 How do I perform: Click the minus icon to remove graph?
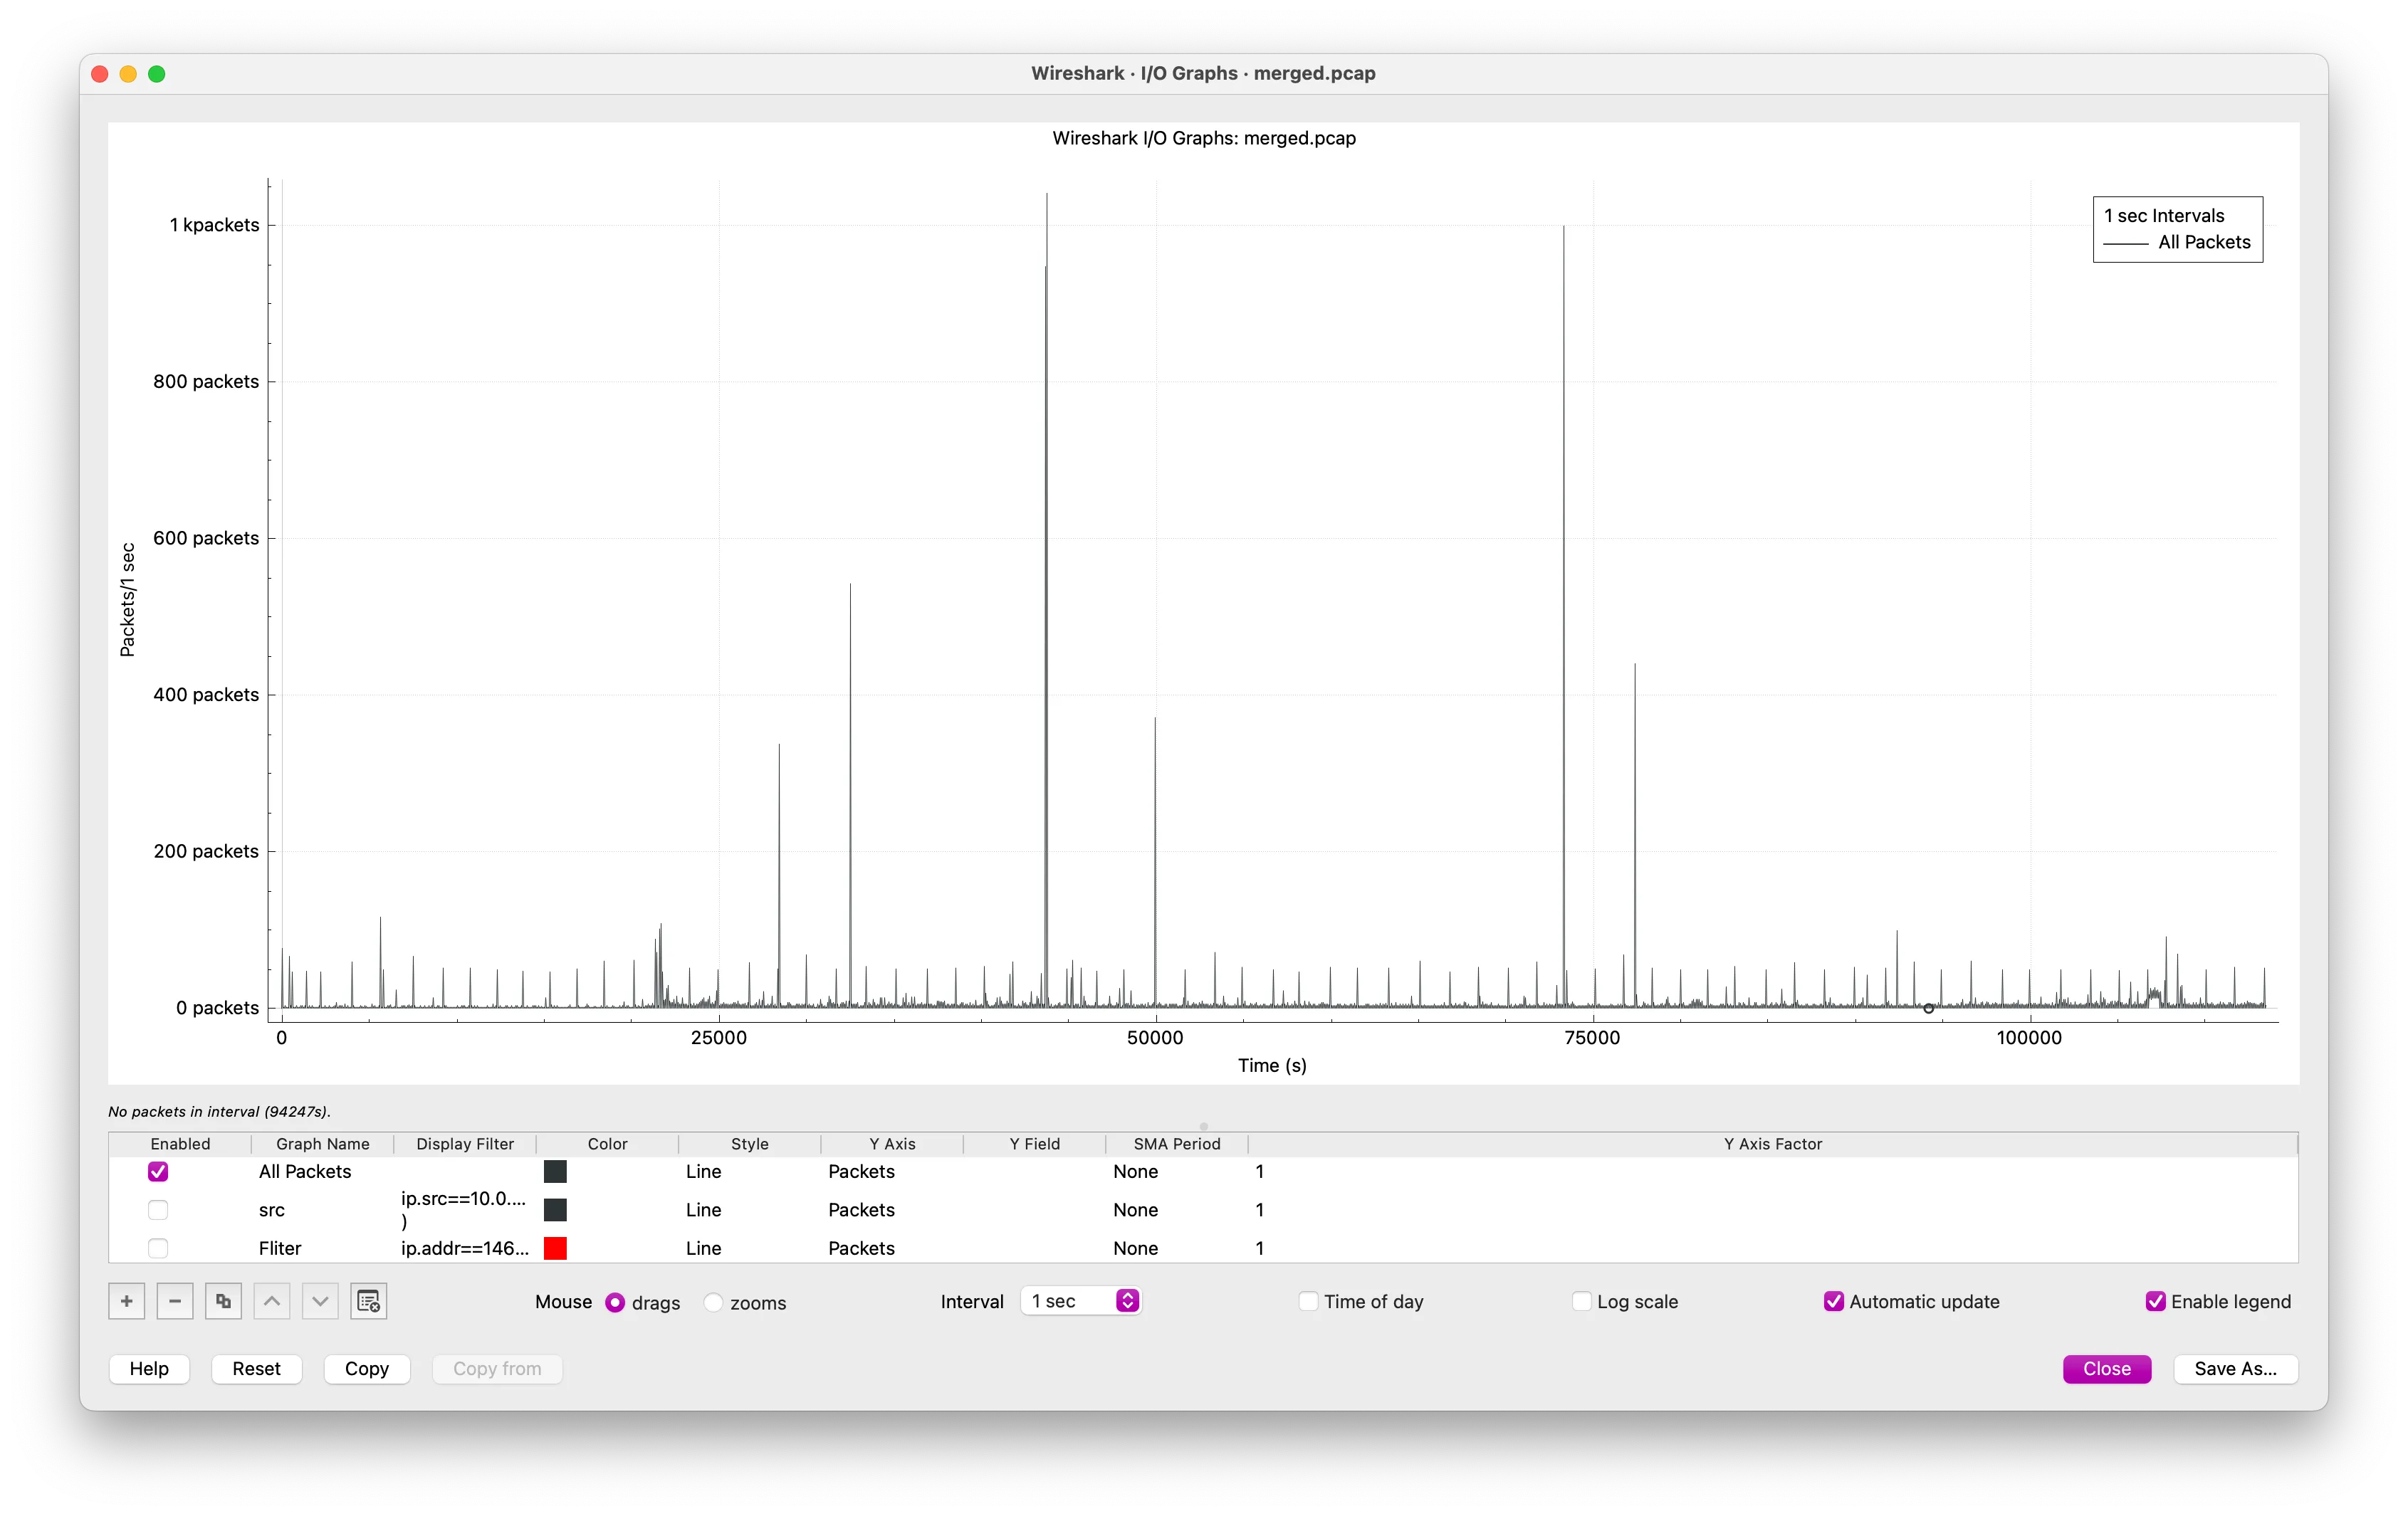pyautogui.click(x=175, y=1301)
